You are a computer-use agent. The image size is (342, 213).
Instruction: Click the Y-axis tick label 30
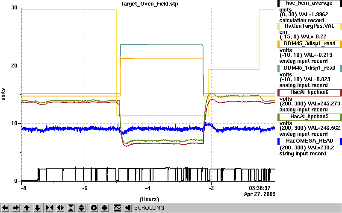pos(14,8)
